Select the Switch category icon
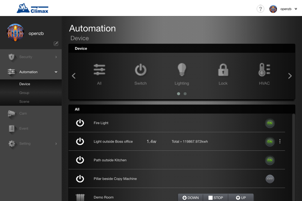Screen dimensions: 302x201 click(x=141, y=70)
